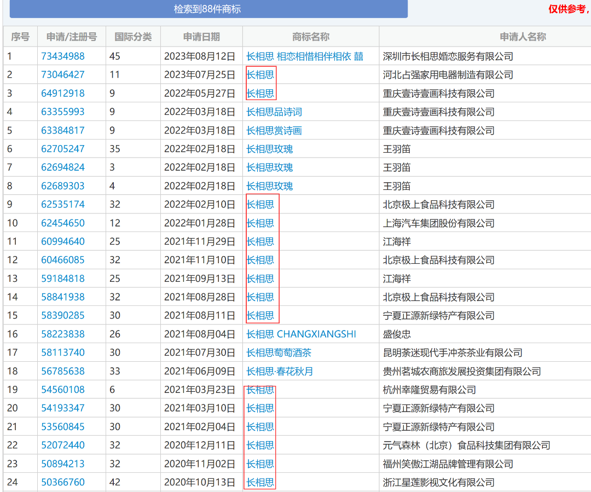Viewport: 591px width, 492px height.
Task: Open registration number 60466085
Action: [62, 260]
